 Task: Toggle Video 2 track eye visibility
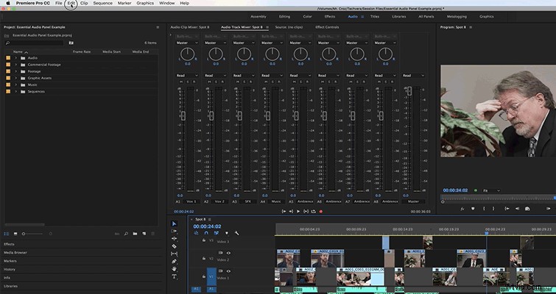click(x=228, y=253)
